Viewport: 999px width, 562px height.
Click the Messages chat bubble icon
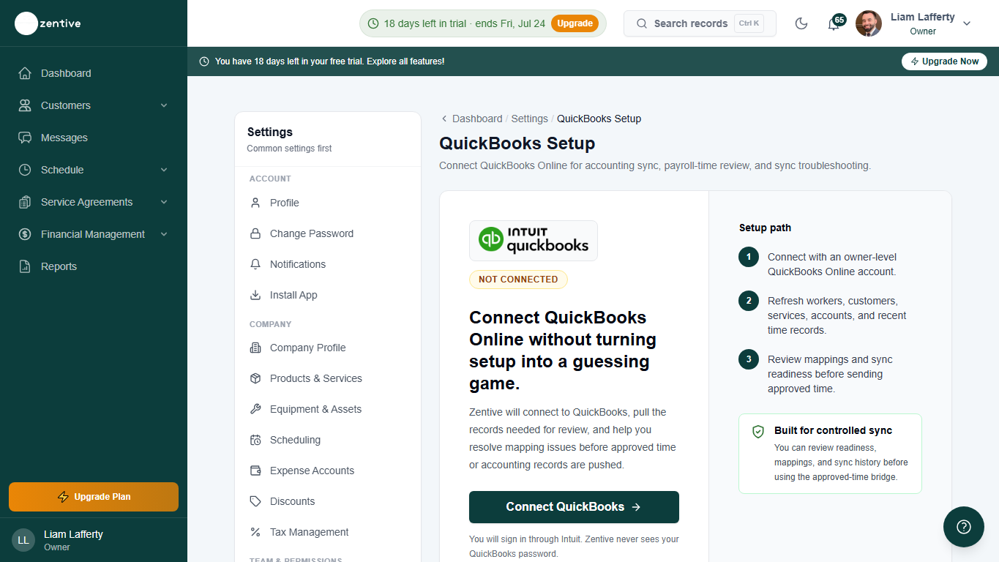[25, 138]
